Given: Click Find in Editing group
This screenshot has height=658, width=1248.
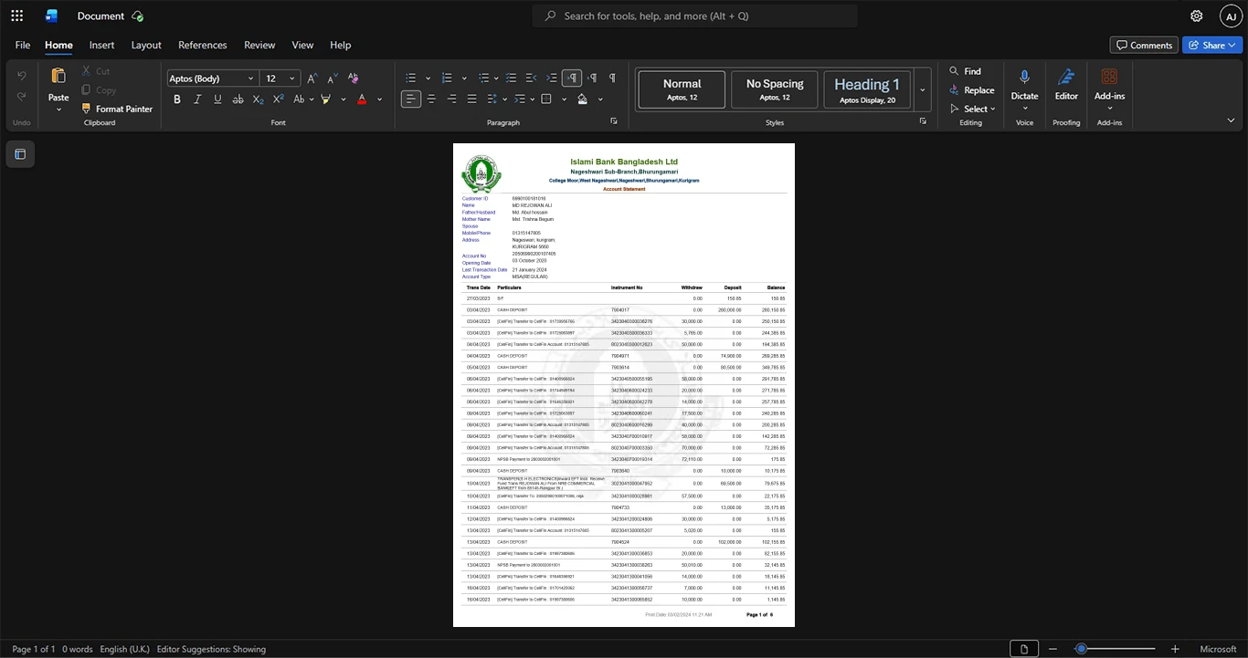Looking at the screenshot, I should (x=965, y=71).
